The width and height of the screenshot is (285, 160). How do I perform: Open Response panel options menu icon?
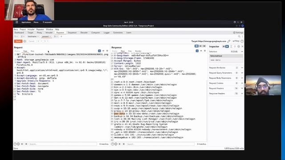205,51
